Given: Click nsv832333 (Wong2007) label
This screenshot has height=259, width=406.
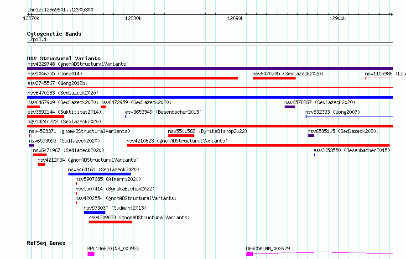Looking at the screenshot, I should [333, 112].
